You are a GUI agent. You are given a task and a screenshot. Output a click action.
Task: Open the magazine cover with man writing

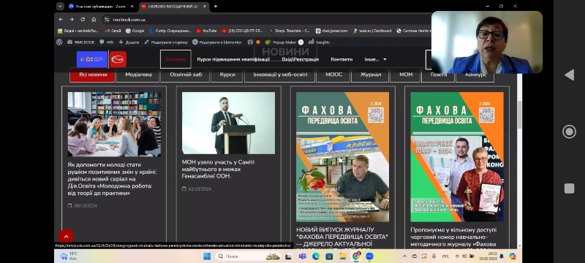(x=342, y=157)
